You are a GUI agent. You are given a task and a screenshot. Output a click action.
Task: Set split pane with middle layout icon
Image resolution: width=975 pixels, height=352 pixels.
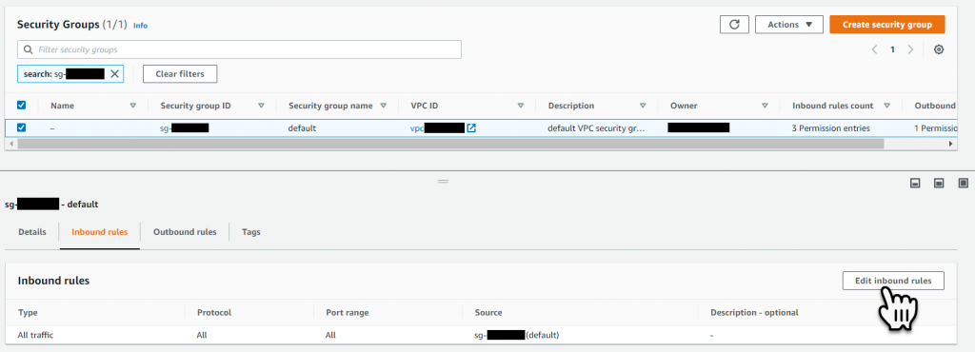(939, 184)
